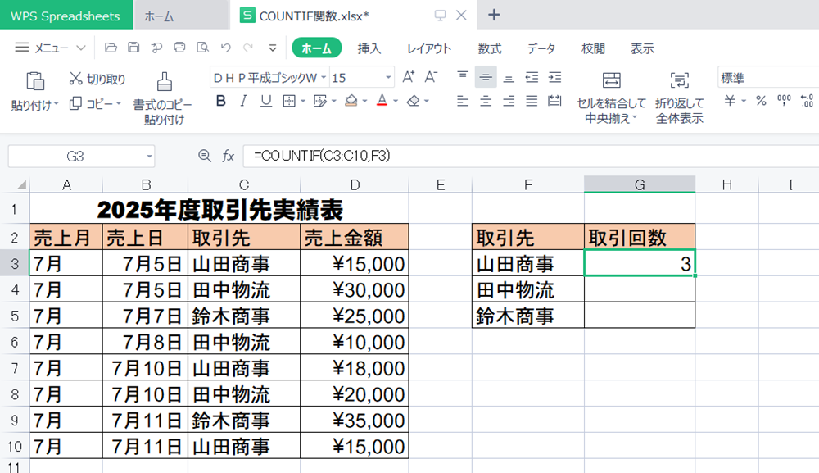Click 切り取り cut button
819x473 pixels.
pos(97,79)
